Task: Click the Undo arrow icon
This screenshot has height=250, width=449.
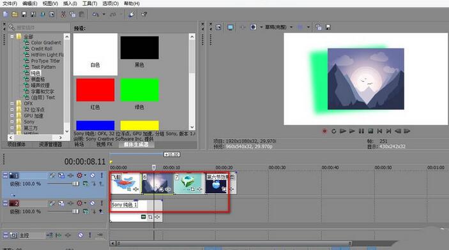Action: tap(96, 14)
